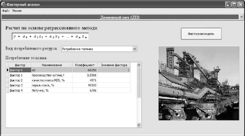Click the application icon in title bar
The width and height of the screenshot is (245, 136).
tap(4, 4)
